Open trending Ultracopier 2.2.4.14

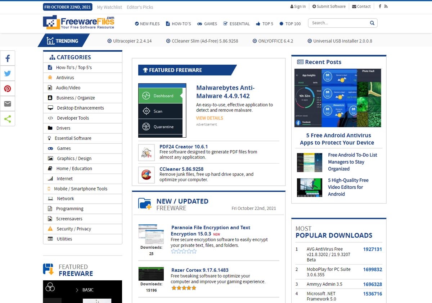pos(130,41)
